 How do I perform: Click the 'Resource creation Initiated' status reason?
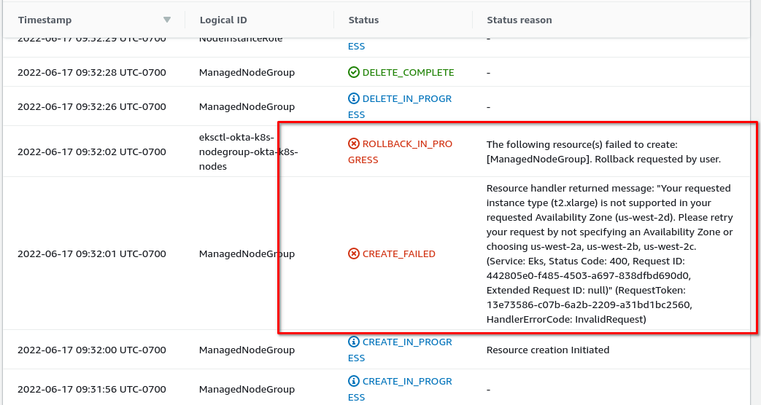click(547, 350)
